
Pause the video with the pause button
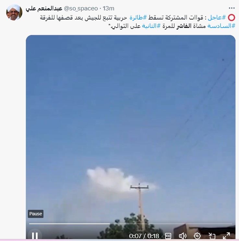click(35, 235)
